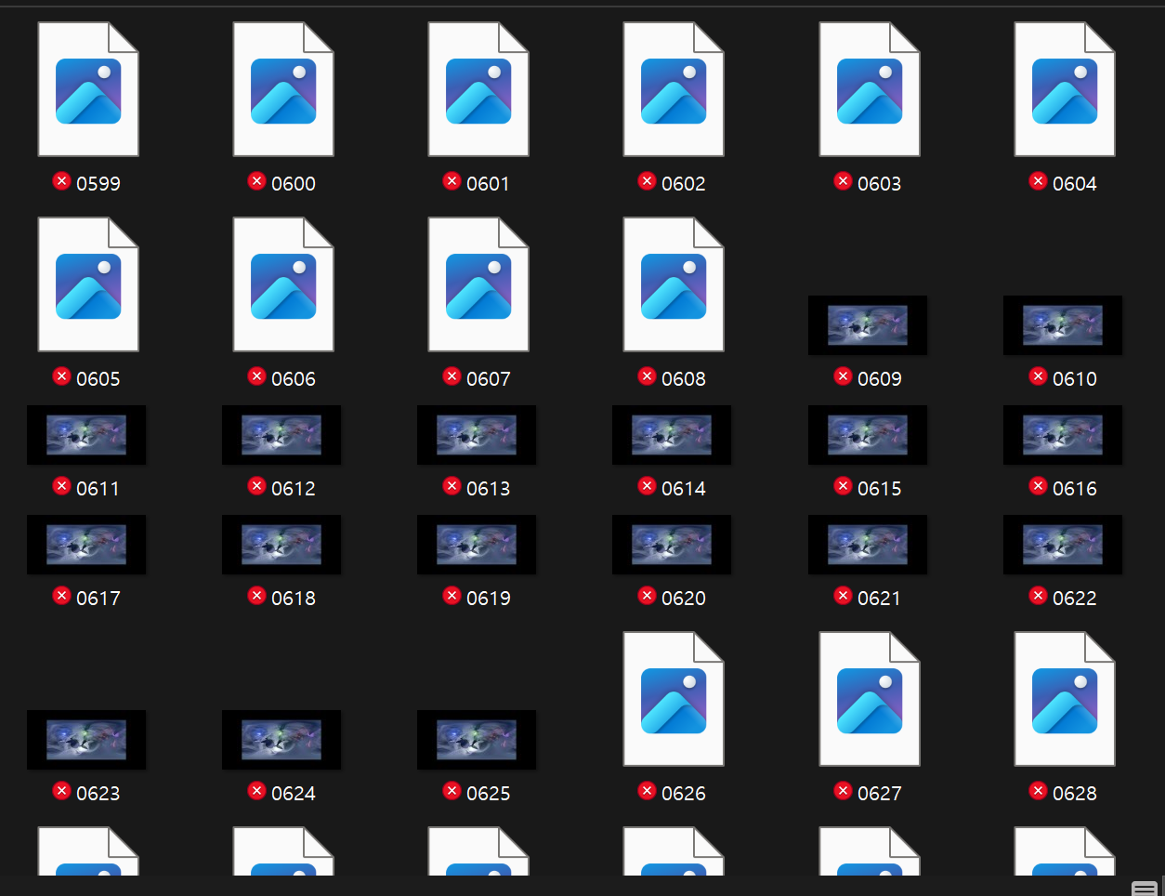Click red error badge next to 0620
Image resolution: width=1165 pixels, height=896 pixels.
pos(647,596)
